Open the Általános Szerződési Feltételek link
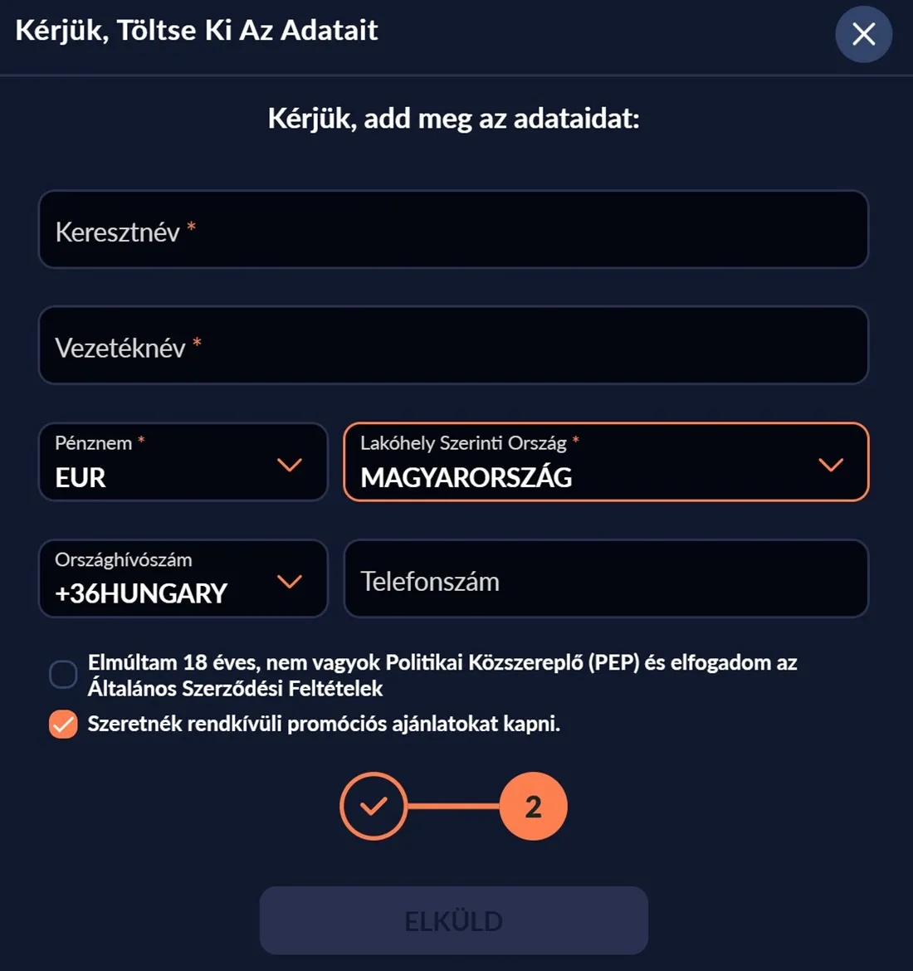 (235, 689)
